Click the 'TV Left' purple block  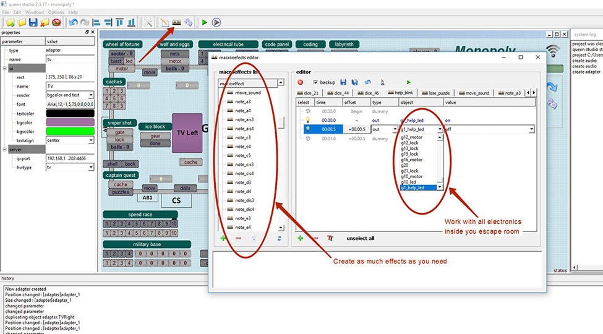[x=187, y=132]
